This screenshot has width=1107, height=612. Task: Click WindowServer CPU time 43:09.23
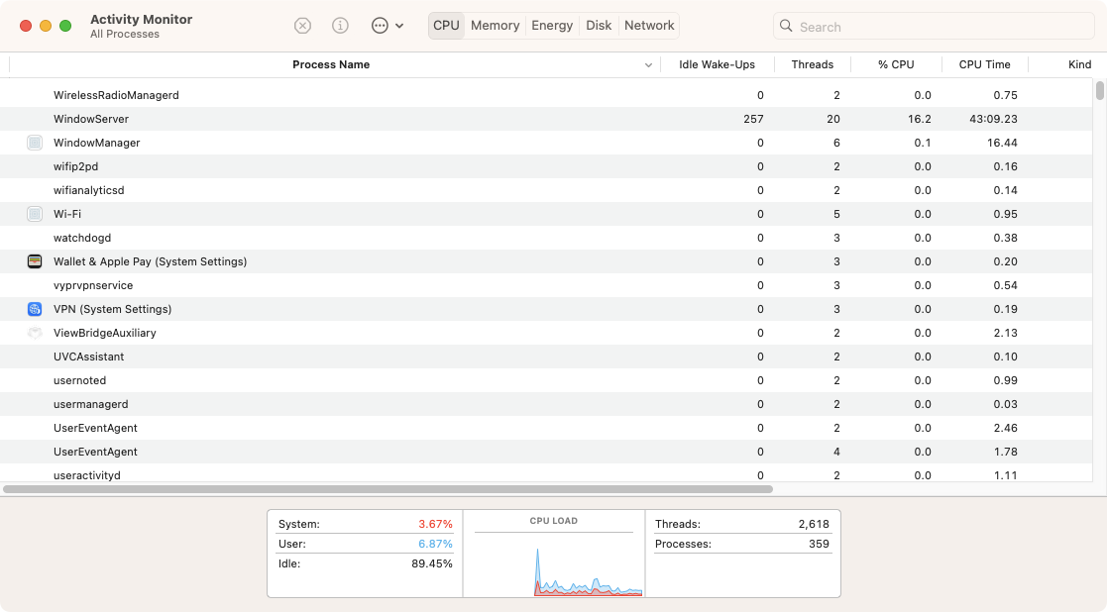tap(993, 119)
